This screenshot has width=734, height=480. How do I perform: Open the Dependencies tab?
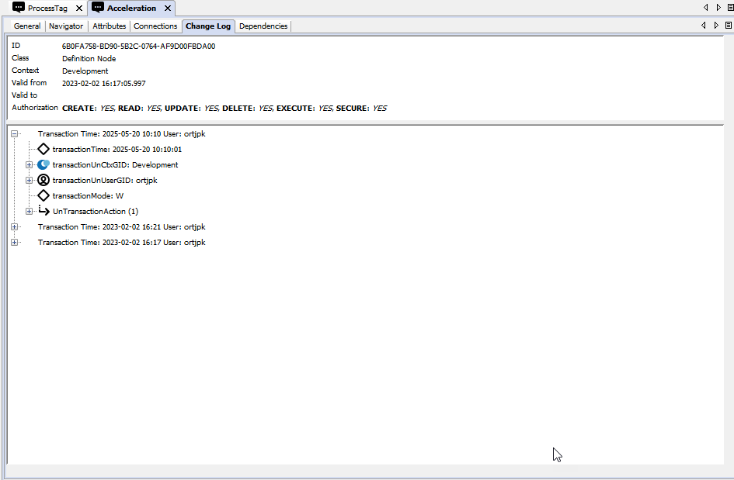[x=263, y=26]
